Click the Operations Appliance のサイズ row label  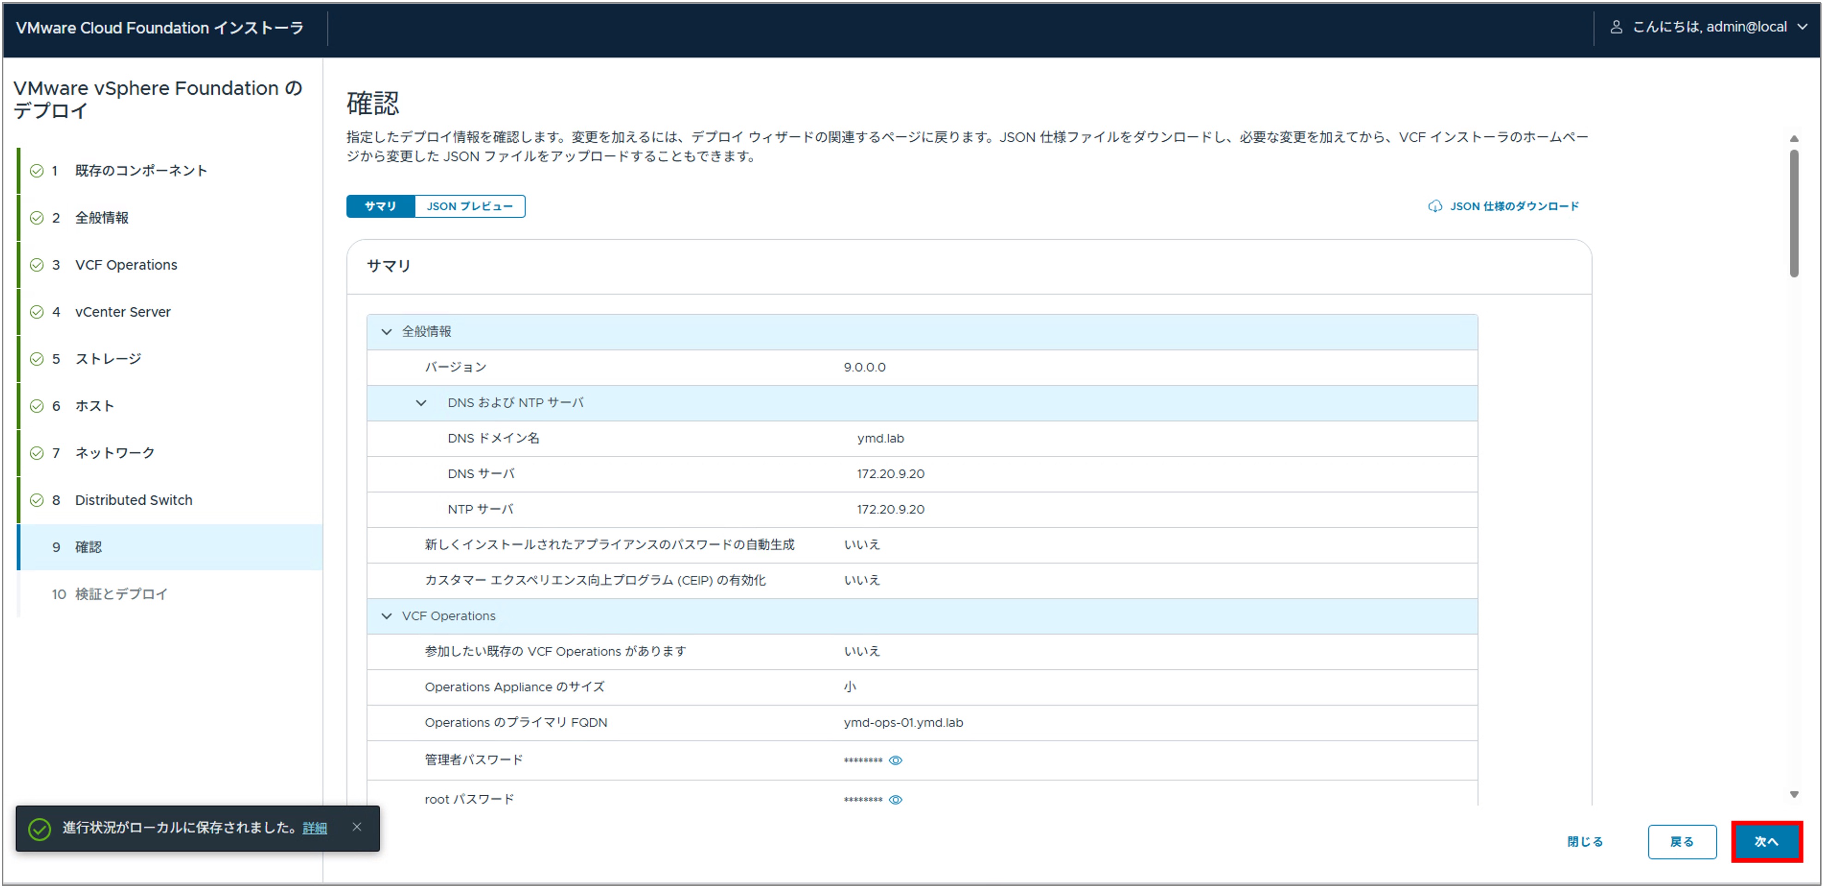tap(515, 687)
